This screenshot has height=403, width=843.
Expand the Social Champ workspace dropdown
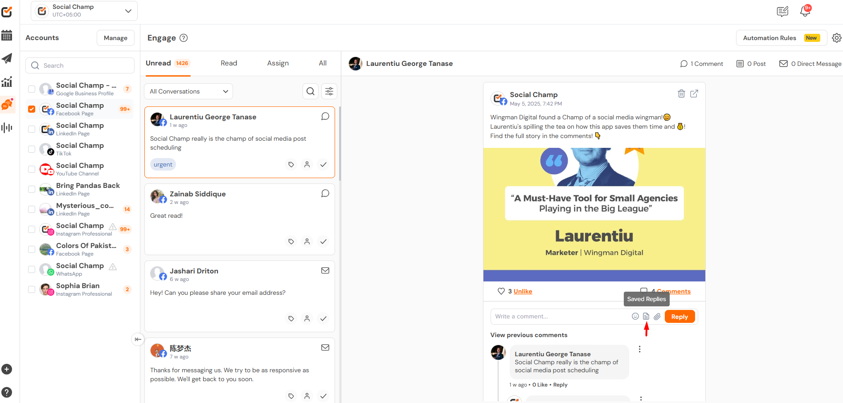[x=84, y=11]
